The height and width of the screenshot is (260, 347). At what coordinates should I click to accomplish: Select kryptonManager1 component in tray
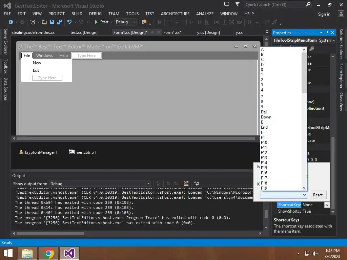point(38,152)
